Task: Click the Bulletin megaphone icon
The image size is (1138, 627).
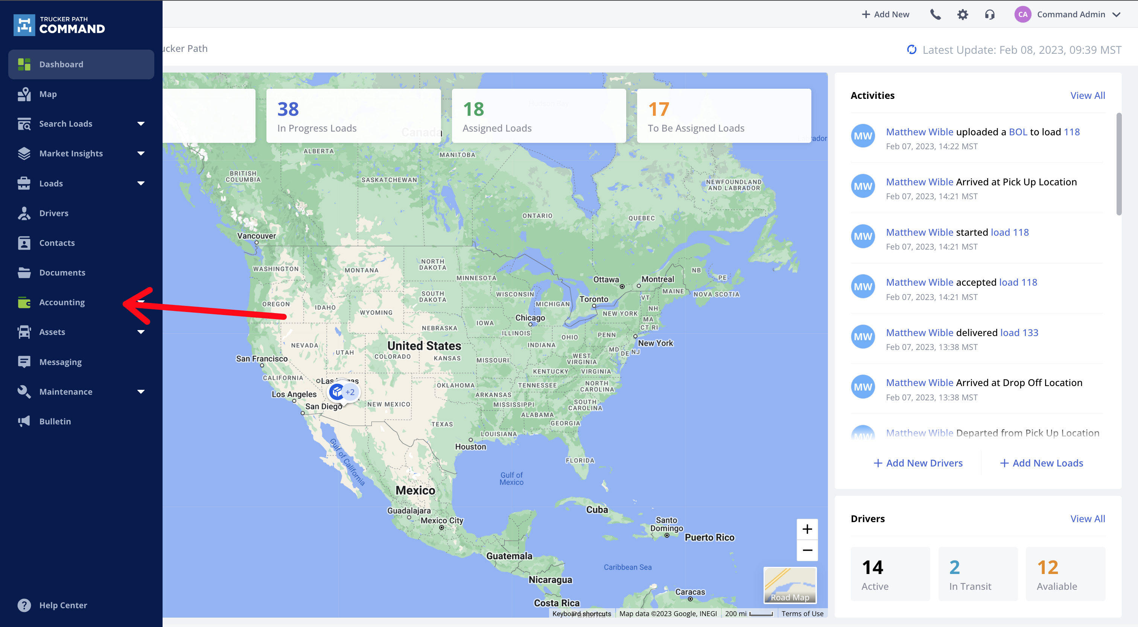Action: tap(24, 421)
